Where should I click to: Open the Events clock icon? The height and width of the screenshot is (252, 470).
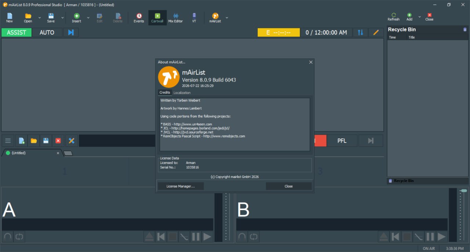point(139,16)
